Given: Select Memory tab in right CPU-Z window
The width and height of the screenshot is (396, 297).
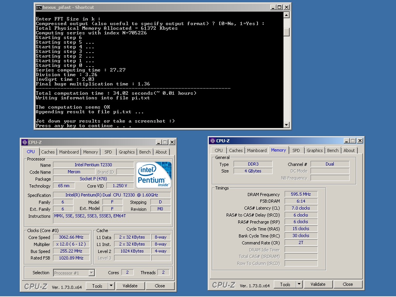Looking at the screenshot, I should point(278,150).
